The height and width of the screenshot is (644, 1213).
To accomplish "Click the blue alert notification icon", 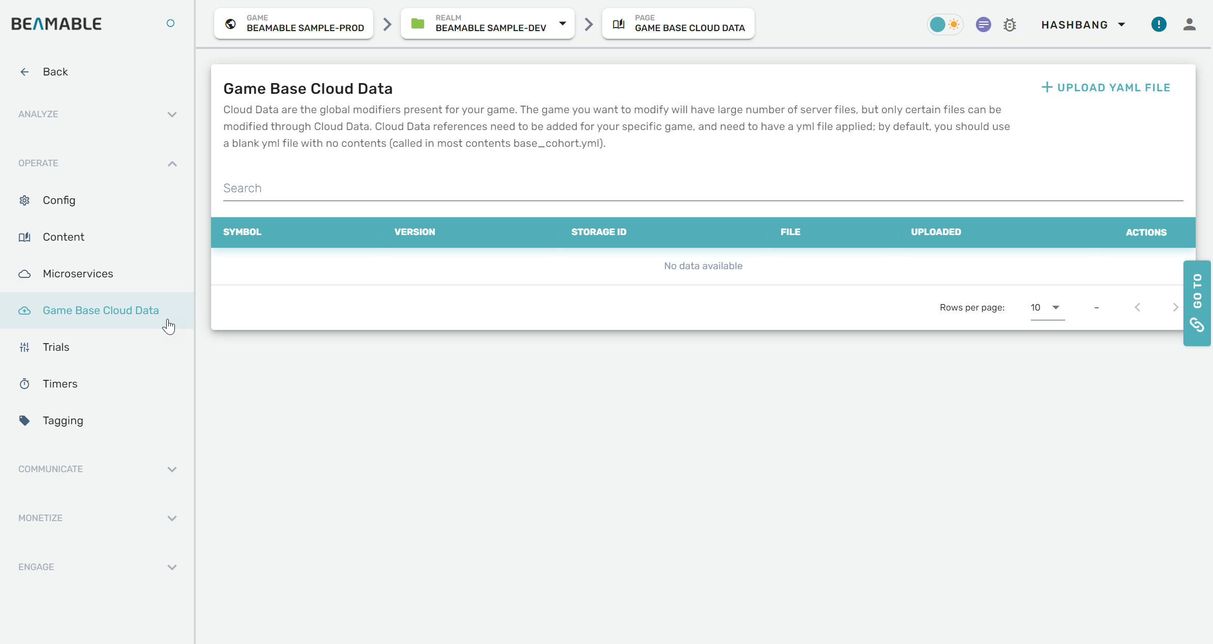I will 1158,24.
